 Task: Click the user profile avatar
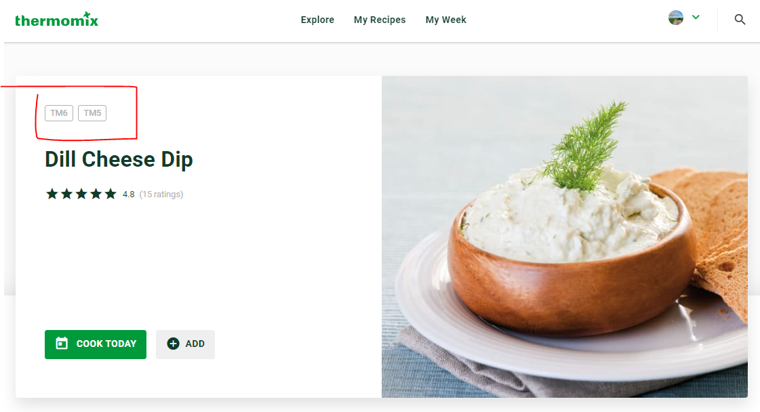coord(676,18)
